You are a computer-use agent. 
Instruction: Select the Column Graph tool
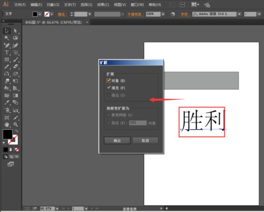pyautogui.click(x=16, y=110)
